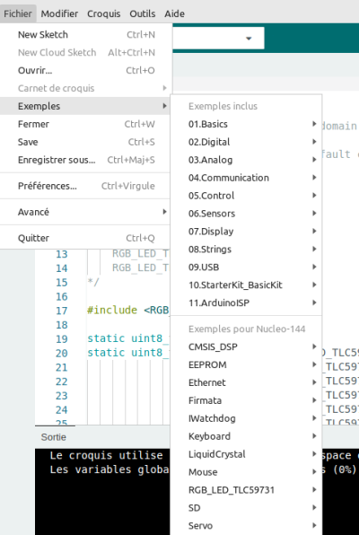Screen dimensions: 359x535
Task: Open the Aide menu
Action: pos(174,13)
